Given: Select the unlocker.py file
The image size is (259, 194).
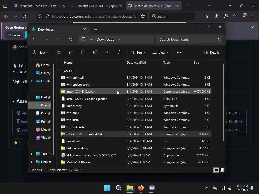Looking at the screenshot, I should (136, 106).
